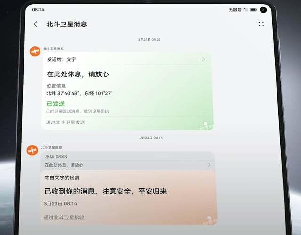Tap the green 已发送 status
Screen dimensions: 301x235
tap(55, 104)
